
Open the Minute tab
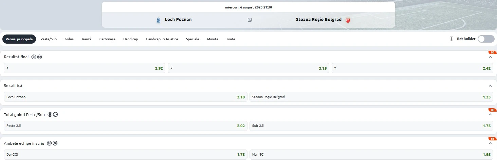tap(213, 39)
